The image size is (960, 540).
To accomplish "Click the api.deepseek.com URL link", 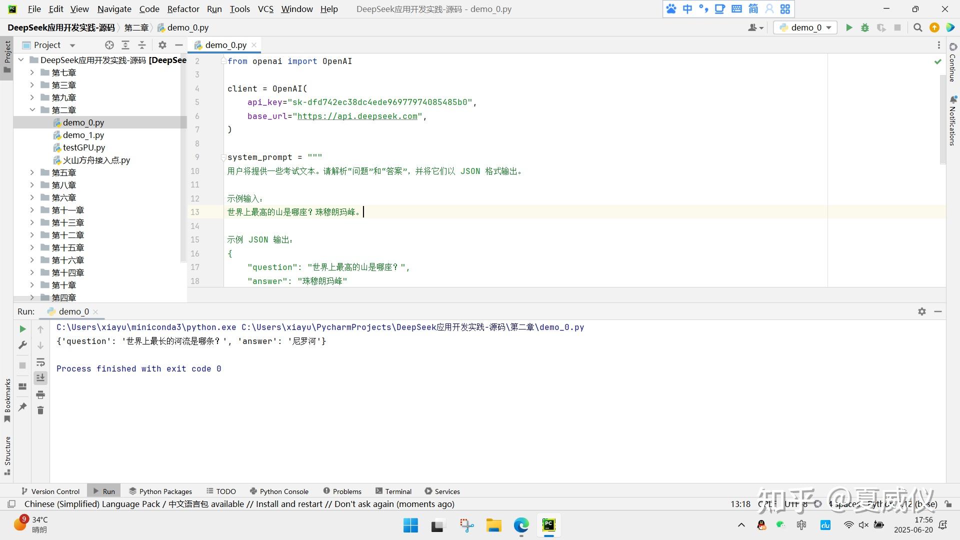I will tap(357, 116).
